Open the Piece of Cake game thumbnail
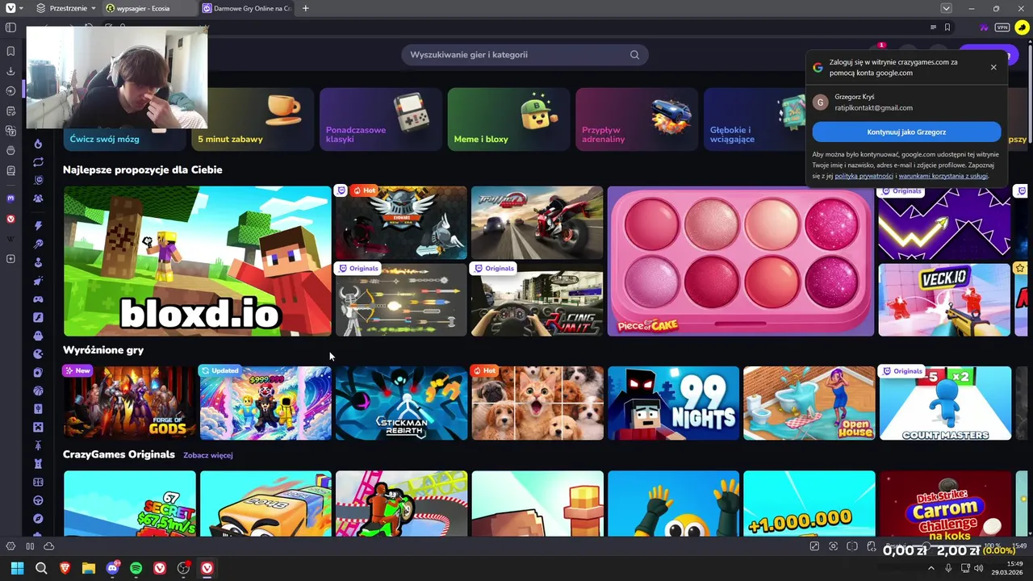The image size is (1033, 581). click(740, 261)
